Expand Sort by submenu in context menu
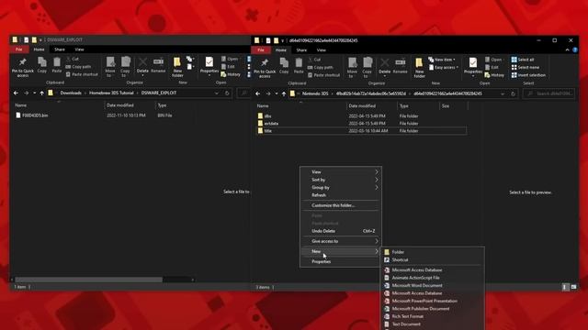Screen dimensions: 588x330 [342, 180]
